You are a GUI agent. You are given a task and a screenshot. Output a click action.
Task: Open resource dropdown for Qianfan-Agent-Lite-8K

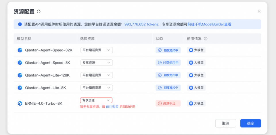(97, 88)
